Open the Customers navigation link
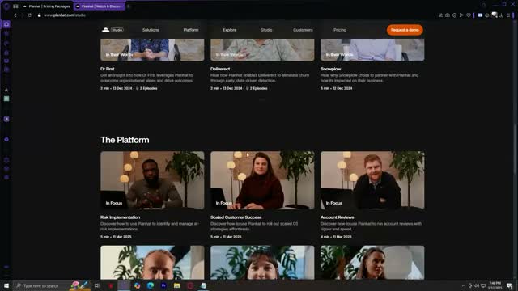Viewport: 518px width, 291px height. 303,30
